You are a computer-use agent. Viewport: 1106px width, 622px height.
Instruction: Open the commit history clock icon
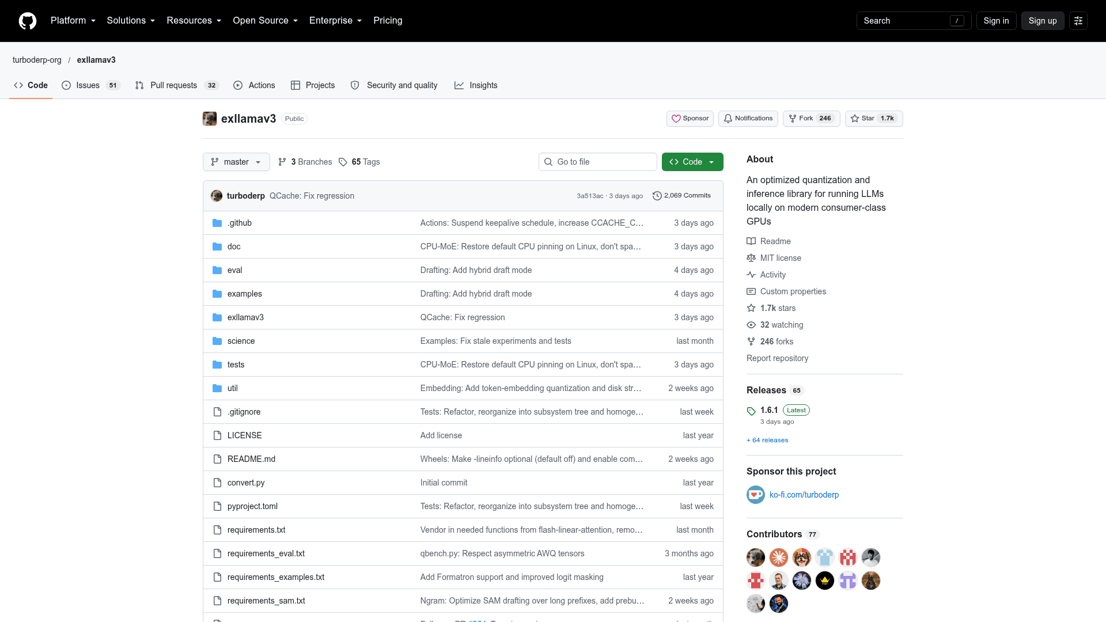click(657, 196)
